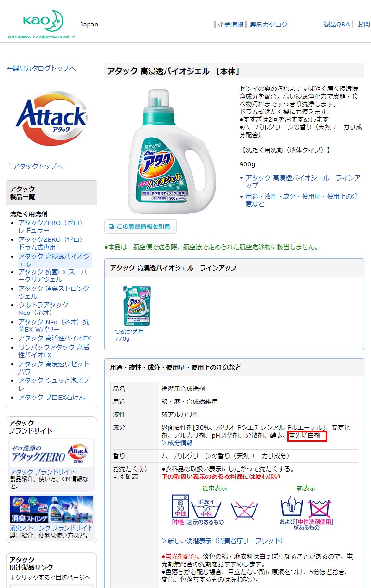The width and height of the screenshot is (371, 588).
Task: Open ウルトラアタック Neo（ネオ） product page
Action: (x=43, y=309)
